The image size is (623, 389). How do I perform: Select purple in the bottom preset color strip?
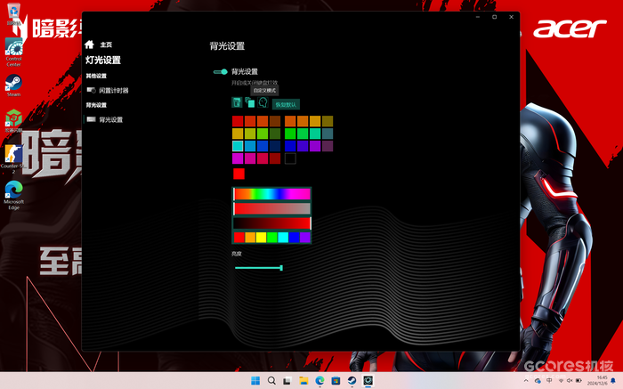click(x=304, y=238)
